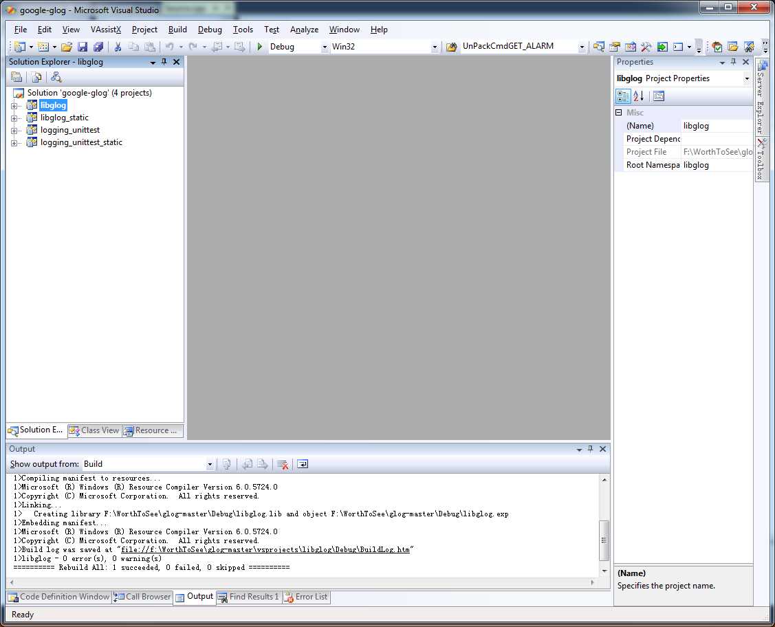Select the Solution 'google-glog' root node
The height and width of the screenshot is (627, 775).
click(x=89, y=93)
